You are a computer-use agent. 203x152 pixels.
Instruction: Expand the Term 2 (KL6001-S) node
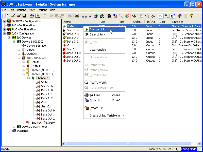[24, 70]
